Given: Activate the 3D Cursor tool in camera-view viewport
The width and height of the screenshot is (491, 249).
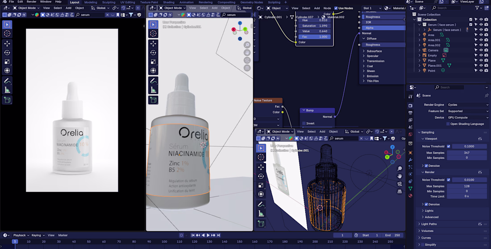Looking at the screenshot, I should pos(7,33).
